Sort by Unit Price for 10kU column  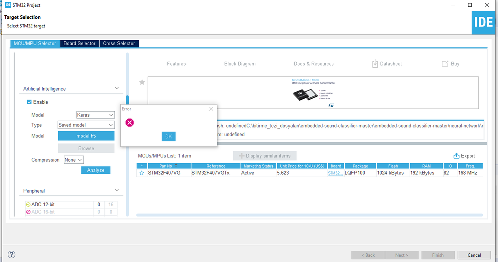pos(302,166)
